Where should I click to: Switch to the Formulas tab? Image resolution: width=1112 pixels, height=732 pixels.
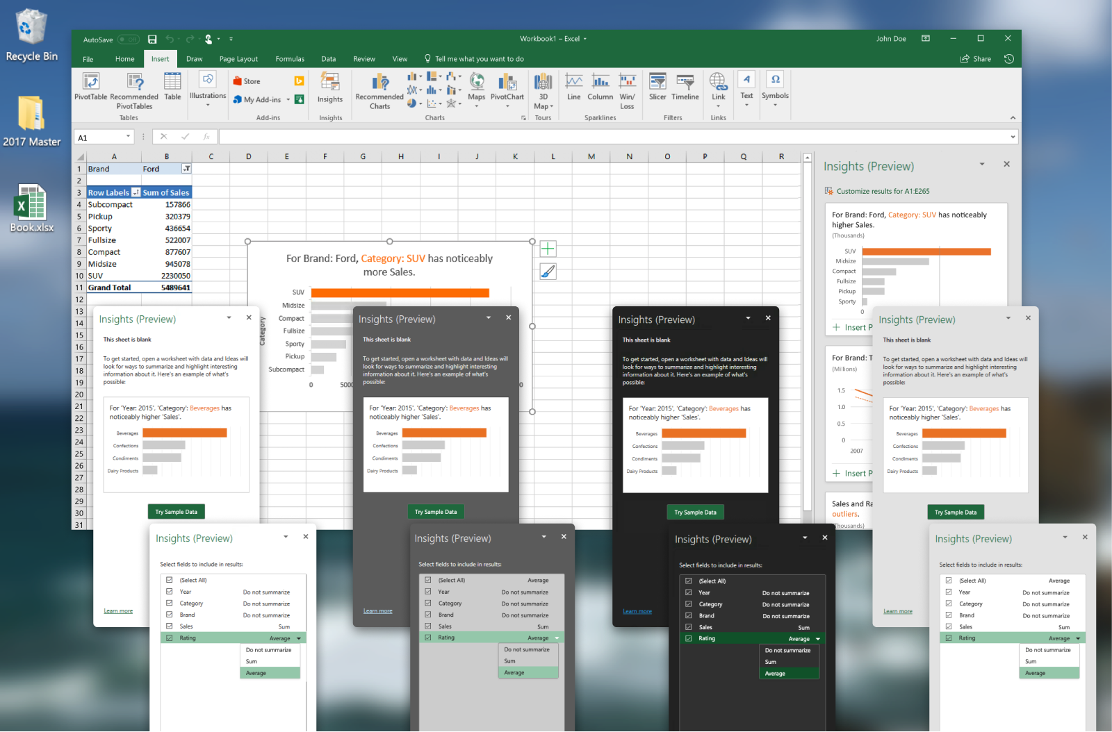290,59
